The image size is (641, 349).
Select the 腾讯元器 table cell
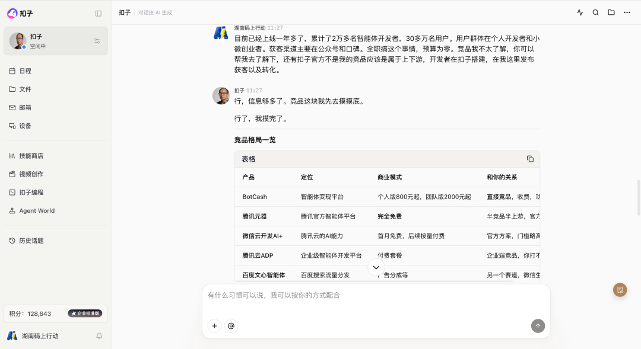255,216
